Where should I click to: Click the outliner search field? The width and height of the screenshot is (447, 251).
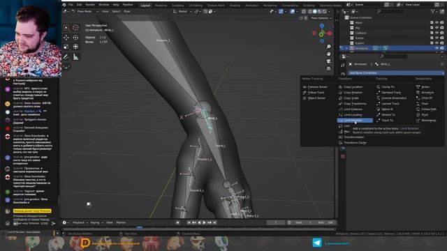(x=390, y=11)
